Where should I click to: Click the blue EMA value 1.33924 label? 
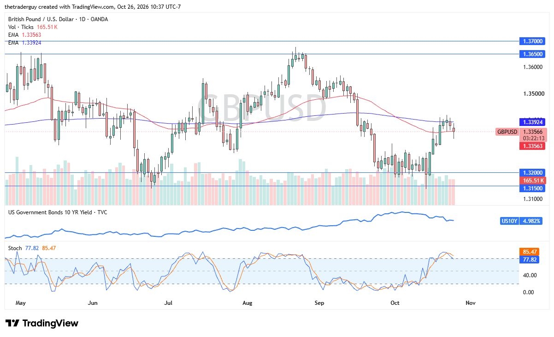[532, 122]
